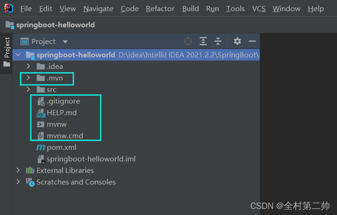Select the HELP.md file

(x=62, y=113)
